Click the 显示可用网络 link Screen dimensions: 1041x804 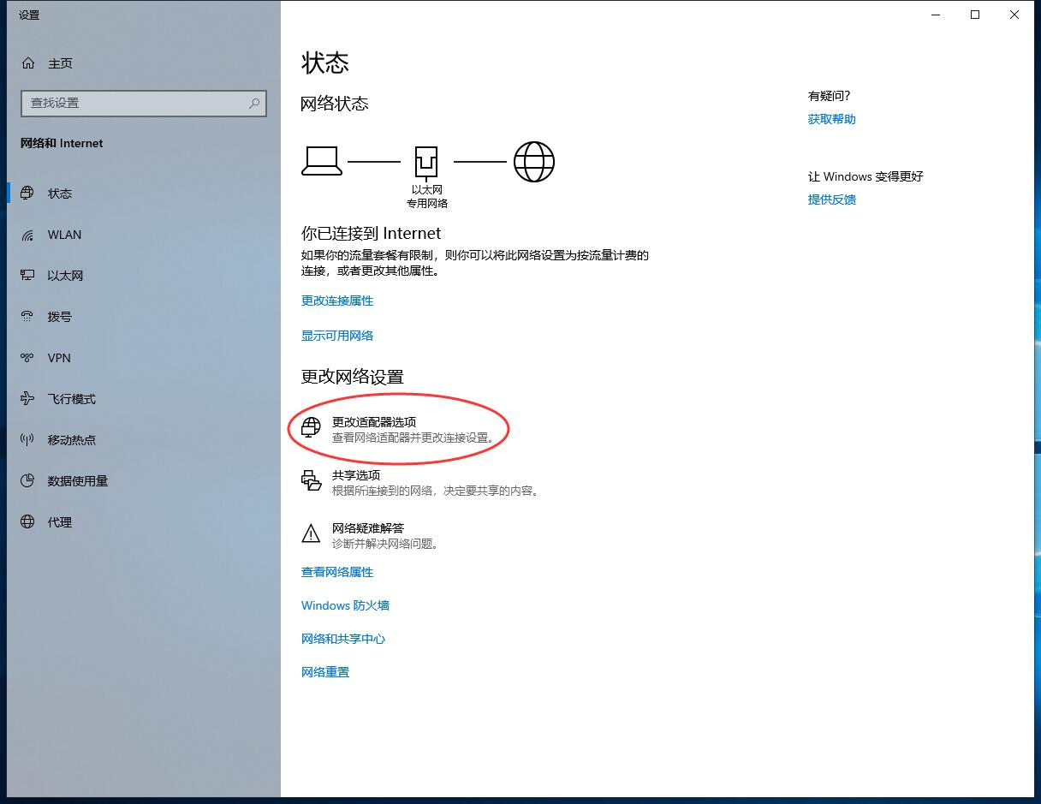[337, 336]
